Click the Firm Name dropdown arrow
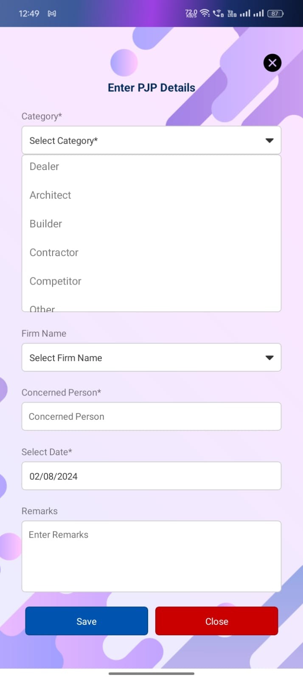Screen dimensions: 303x680 point(269,358)
